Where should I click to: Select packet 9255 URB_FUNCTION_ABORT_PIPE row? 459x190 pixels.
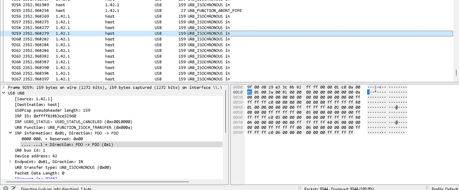(227, 11)
